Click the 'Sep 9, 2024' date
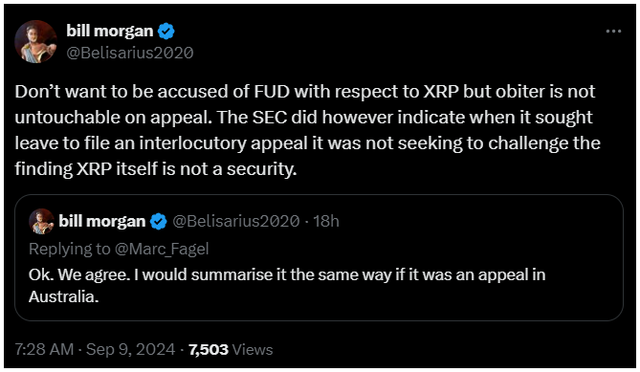The image size is (640, 372). (x=131, y=350)
